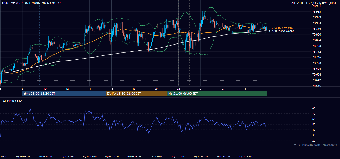Click hour label 14 under the price chart

89,89
